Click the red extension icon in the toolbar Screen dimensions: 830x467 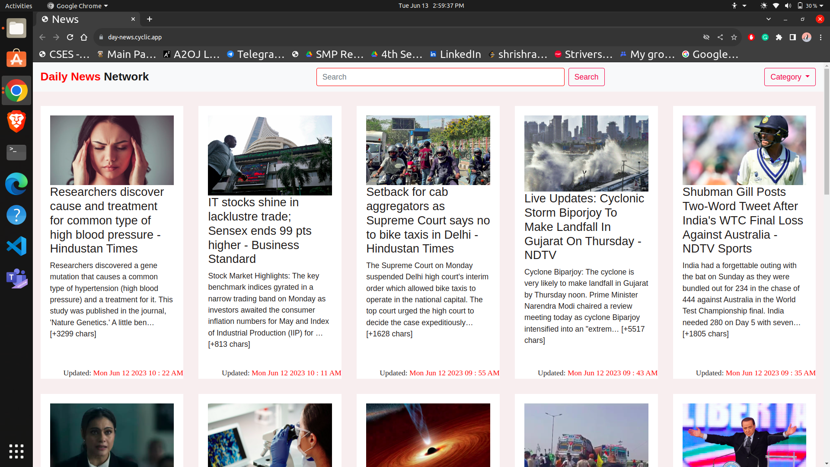click(751, 37)
